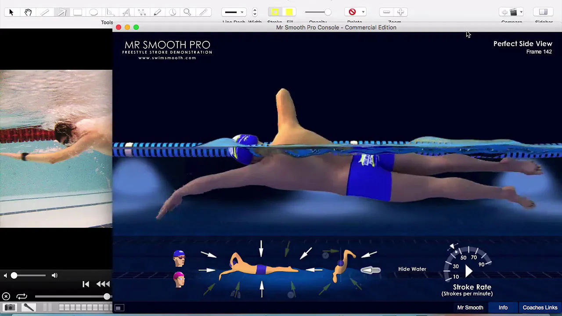
Task: Select the text annotation tool
Action: 126,12
